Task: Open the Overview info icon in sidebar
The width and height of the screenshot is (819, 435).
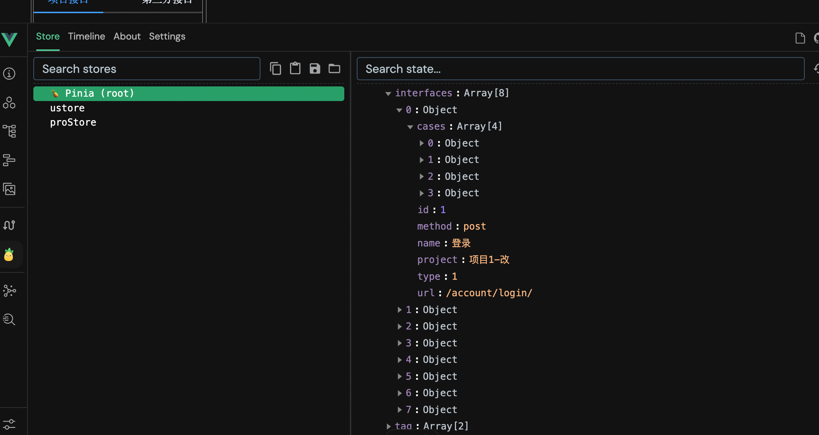Action: tap(9, 74)
